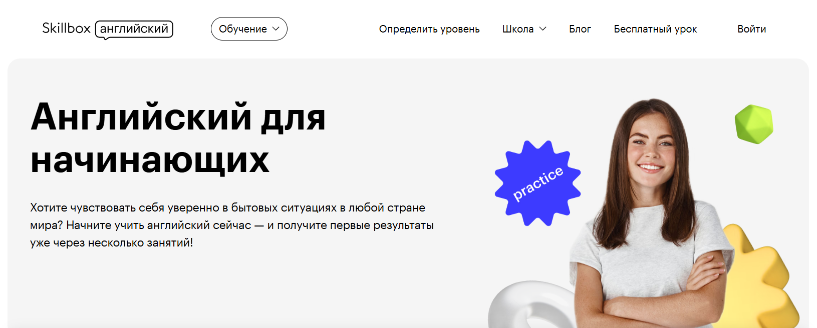Click the английский speech-bubble badge
This screenshot has width=817, height=328.
(134, 29)
